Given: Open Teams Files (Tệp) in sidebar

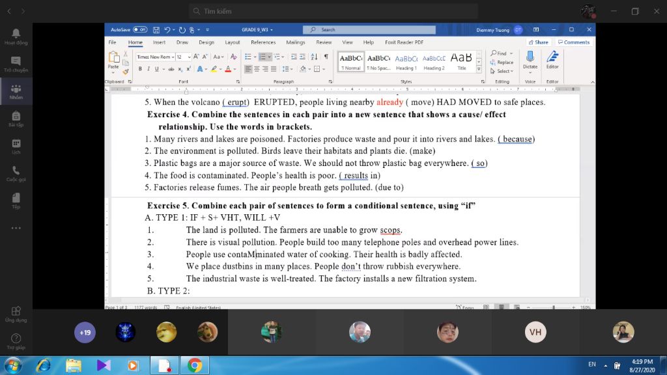Looking at the screenshot, I should click(16, 201).
